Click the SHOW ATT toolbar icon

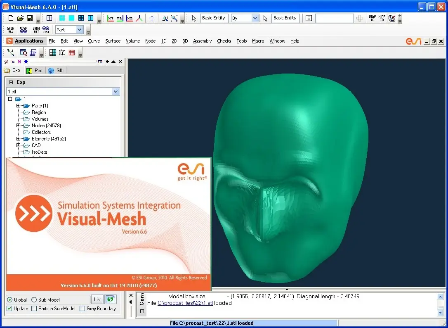click(x=36, y=29)
